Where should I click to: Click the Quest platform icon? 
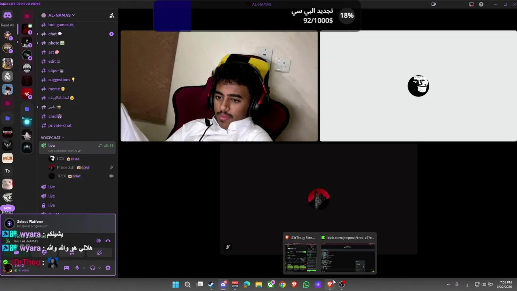(x=9, y=224)
